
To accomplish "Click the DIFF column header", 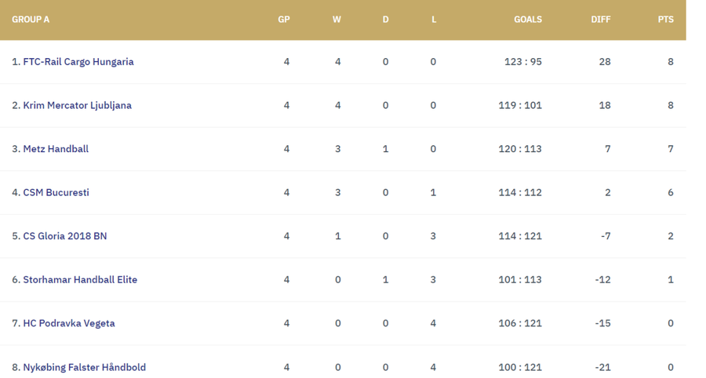I will [601, 20].
